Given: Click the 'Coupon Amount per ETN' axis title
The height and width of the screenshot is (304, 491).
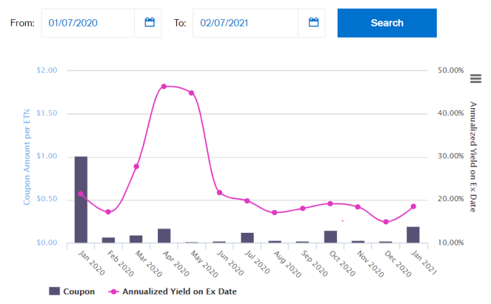Looking at the screenshot, I should click(27, 157).
